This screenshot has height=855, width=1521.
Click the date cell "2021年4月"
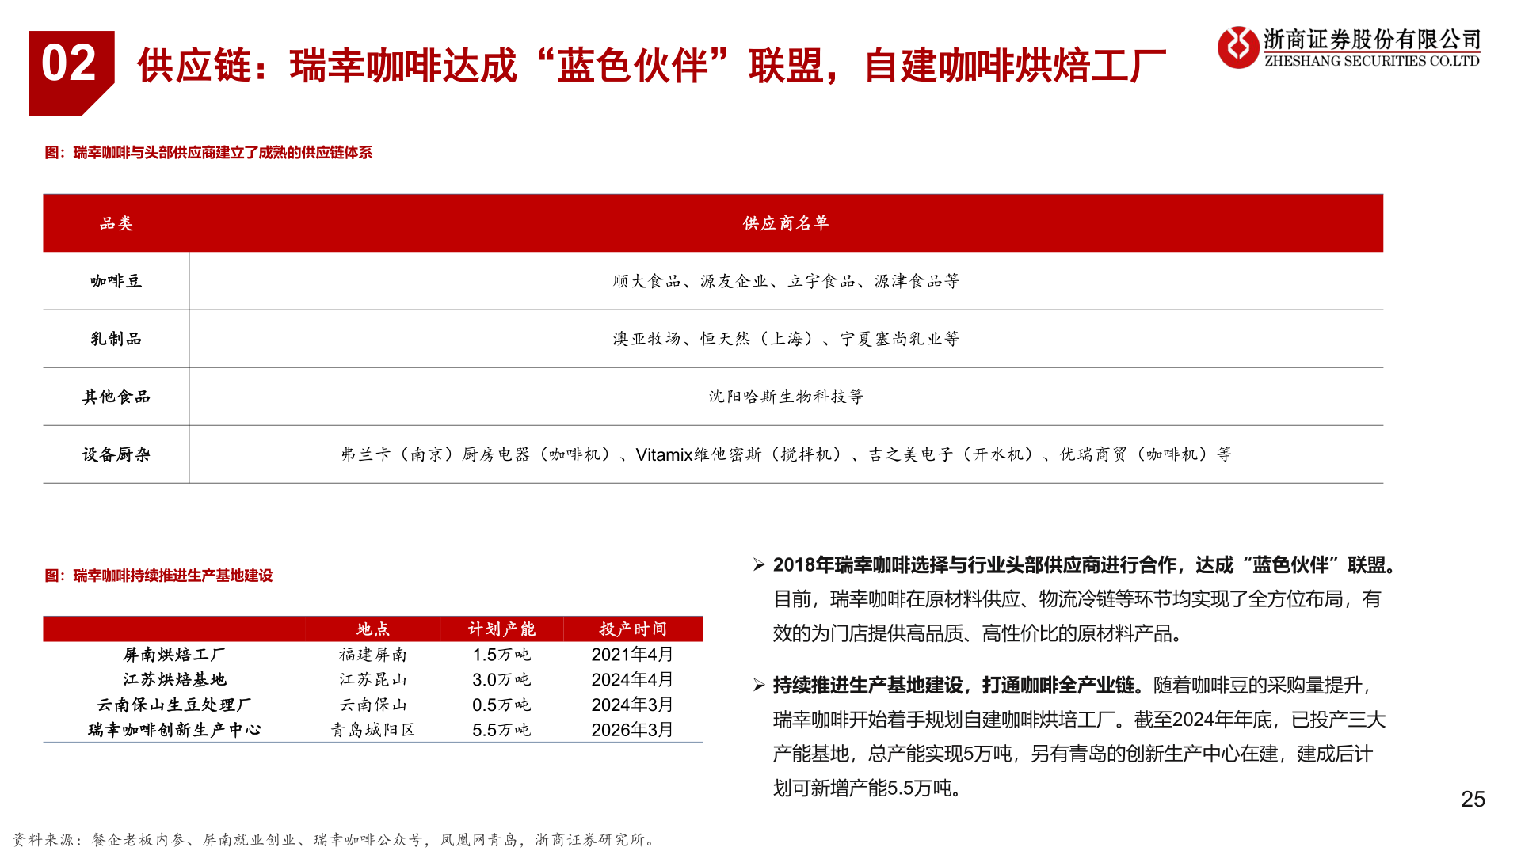(633, 655)
